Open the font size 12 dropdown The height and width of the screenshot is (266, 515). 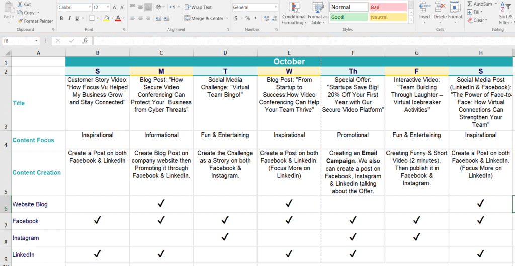(x=108, y=7)
